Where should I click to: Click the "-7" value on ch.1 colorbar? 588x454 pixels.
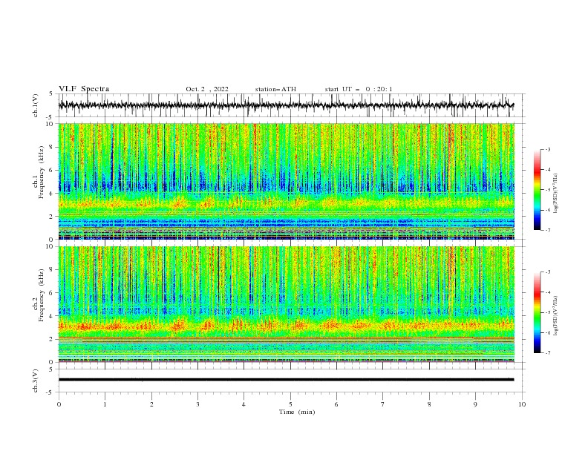pyautogui.click(x=548, y=230)
